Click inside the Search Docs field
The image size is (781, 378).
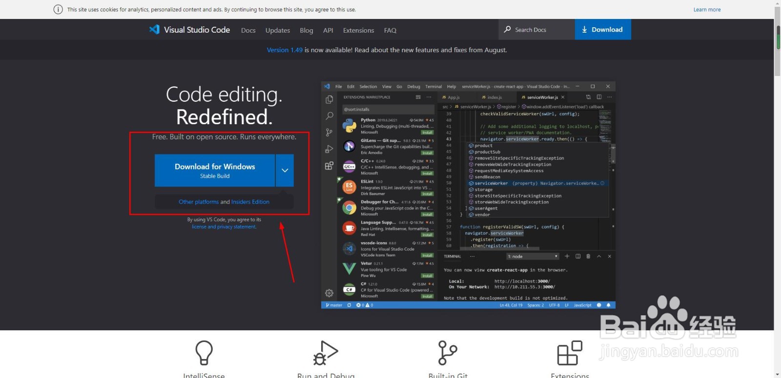coord(536,29)
